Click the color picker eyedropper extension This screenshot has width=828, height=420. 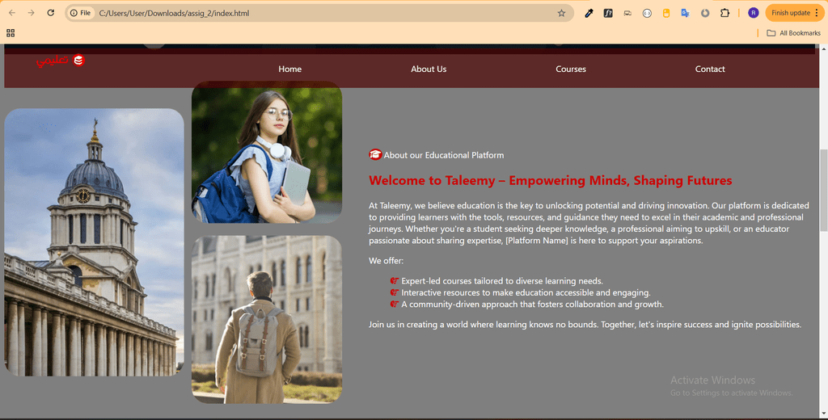589,13
